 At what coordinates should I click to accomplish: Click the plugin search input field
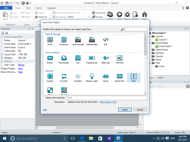[136, 29]
